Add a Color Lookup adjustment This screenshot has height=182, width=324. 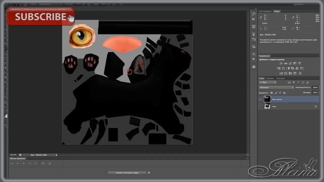[x=302, y=68]
